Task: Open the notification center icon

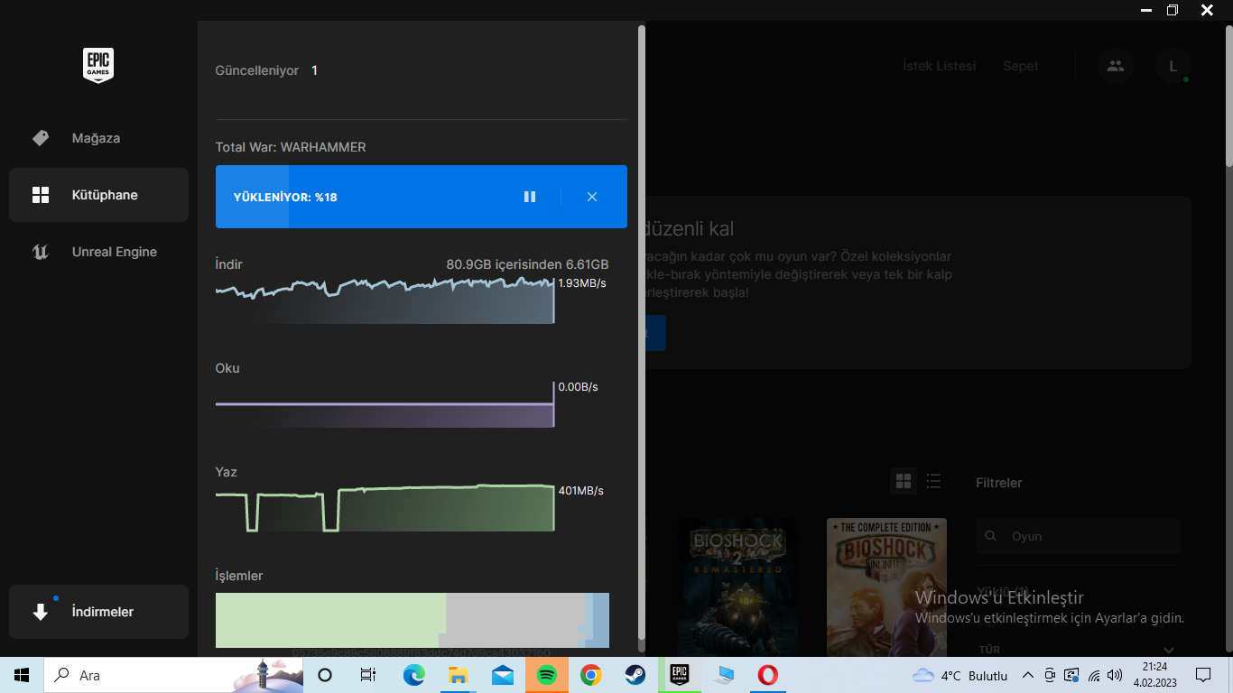Action: (x=1203, y=675)
